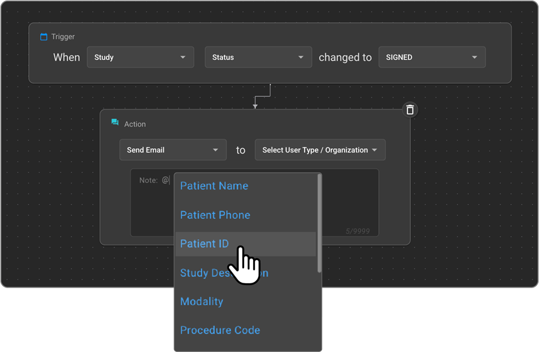The image size is (539, 352).
Task: Click the calendar icon beside Trigger
Action: click(44, 37)
